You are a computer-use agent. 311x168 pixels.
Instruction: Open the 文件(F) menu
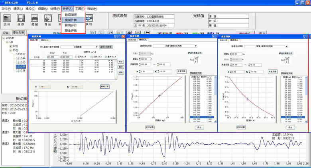tap(6, 9)
